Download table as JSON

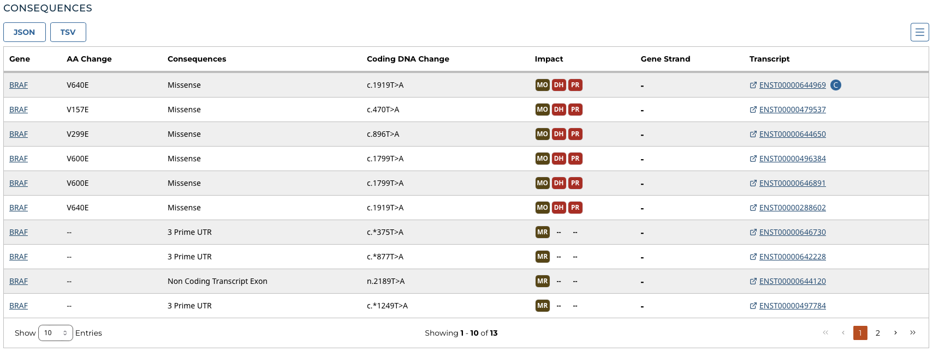[x=25, y=32]
